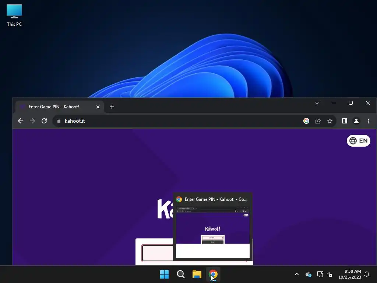This screenshot has height=283, width=377.
Task: Click the Game PIN input field
Action: click(x=158, y=253)
